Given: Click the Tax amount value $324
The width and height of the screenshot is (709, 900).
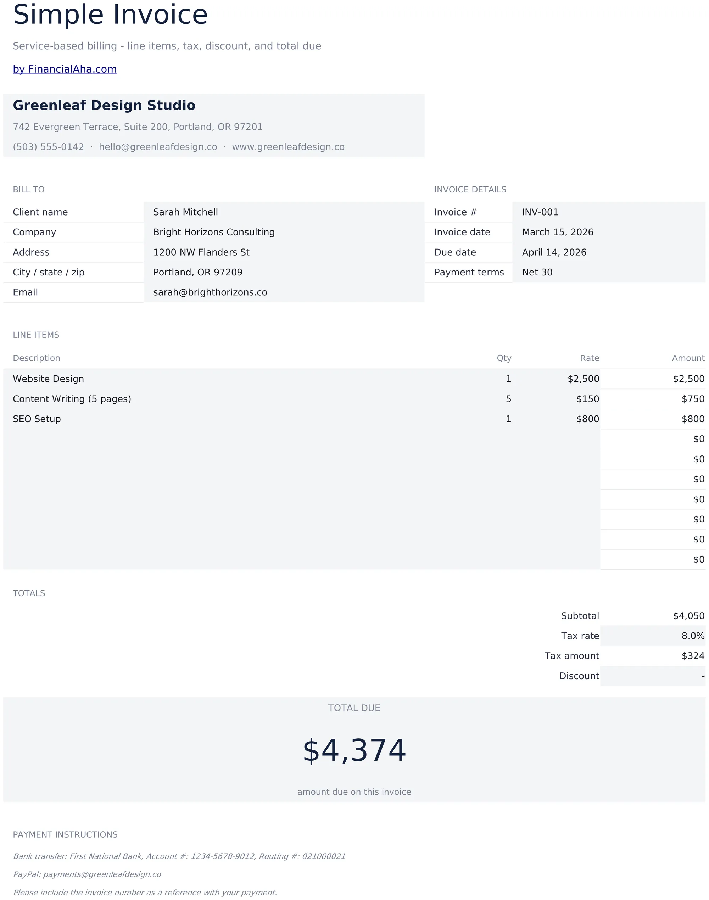Looking at the screenshot, I should tap(693, 656).
